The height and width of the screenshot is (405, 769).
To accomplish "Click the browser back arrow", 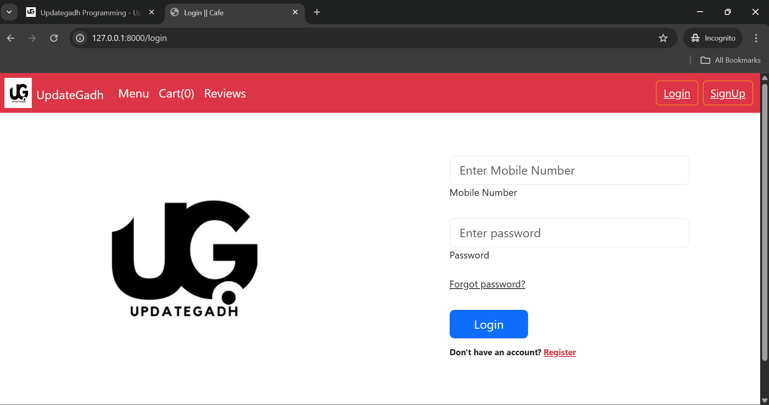I will (10, 38).
